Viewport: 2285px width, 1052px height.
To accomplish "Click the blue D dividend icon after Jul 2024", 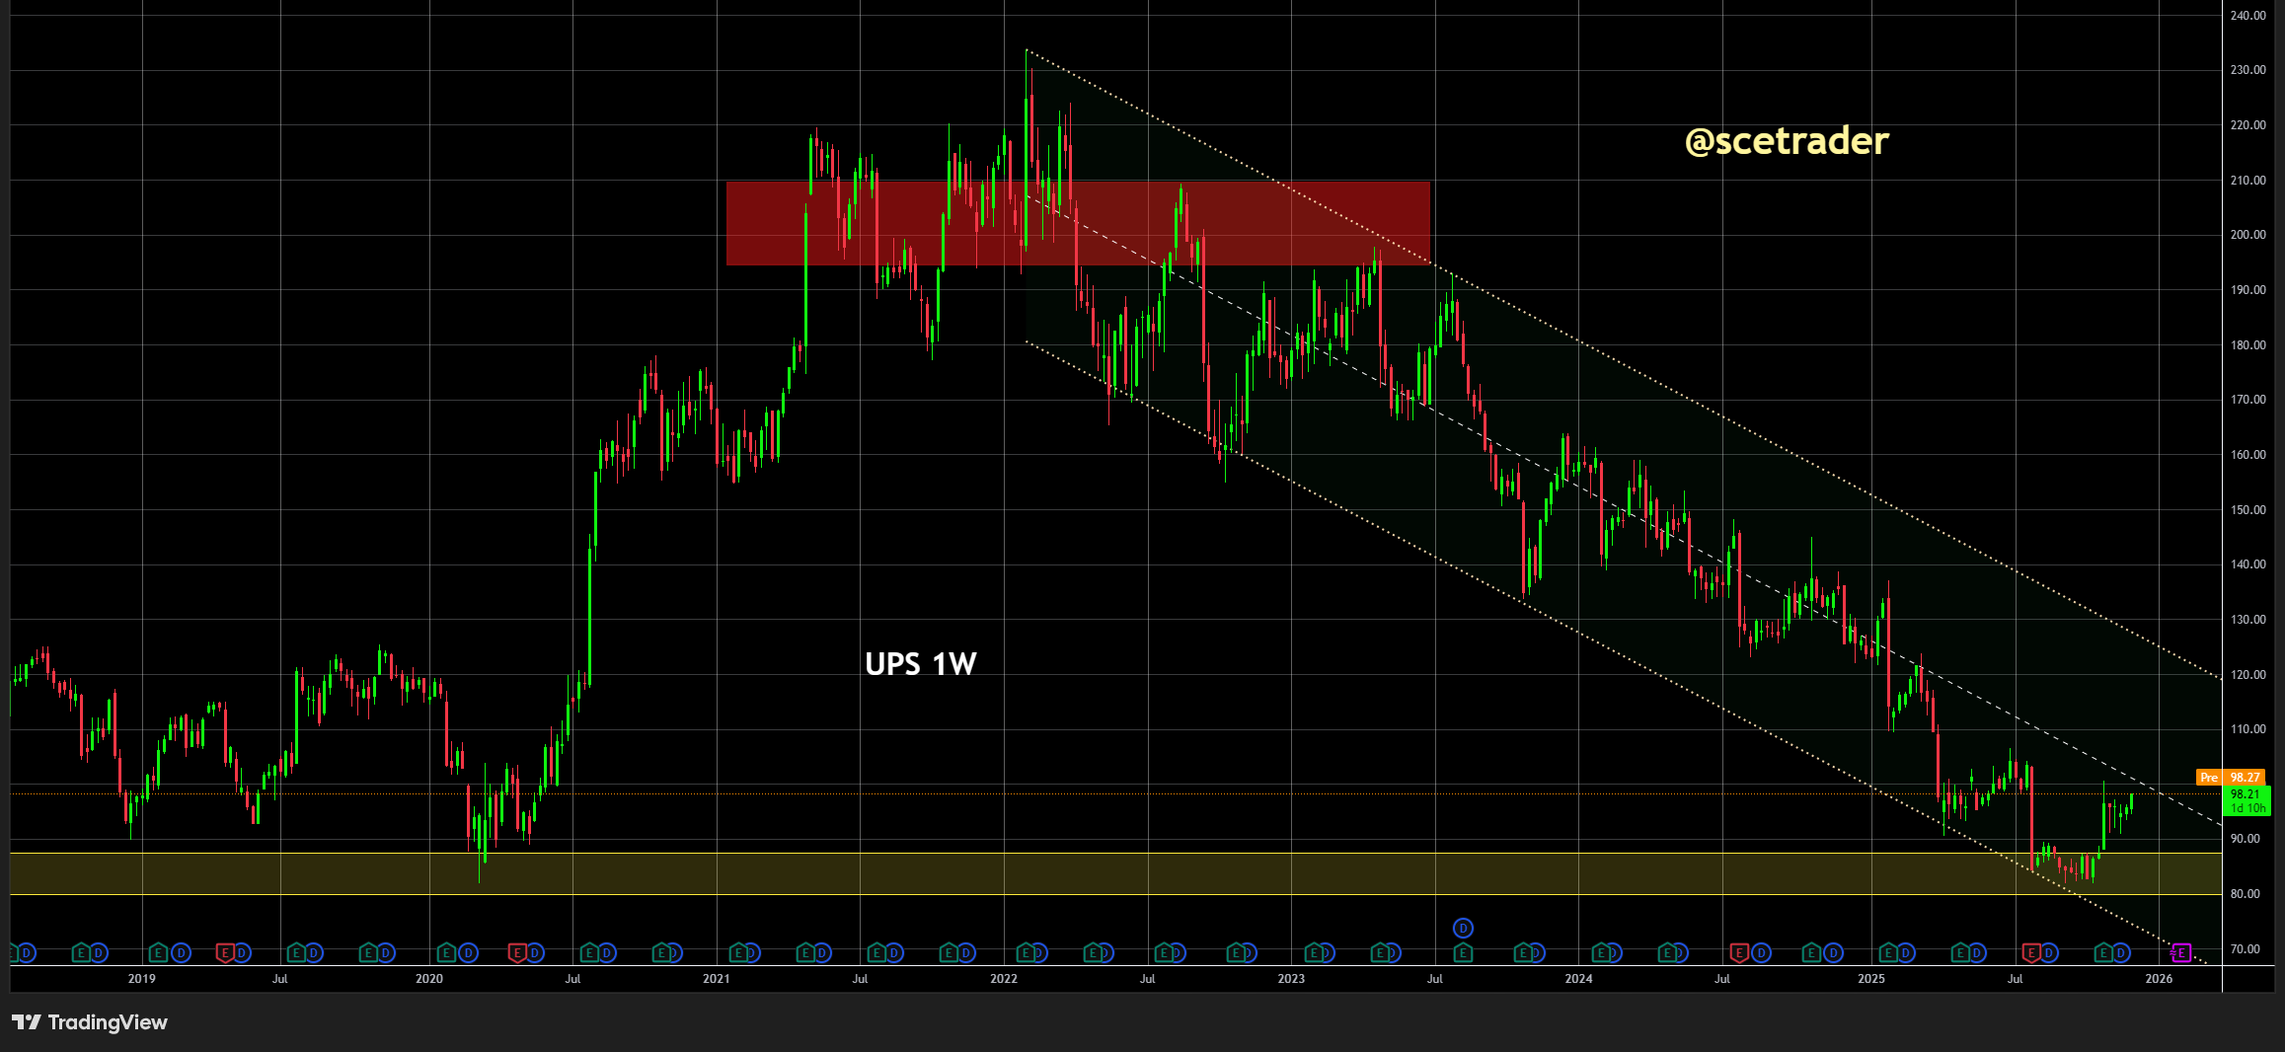I will tap(1761, 952).
